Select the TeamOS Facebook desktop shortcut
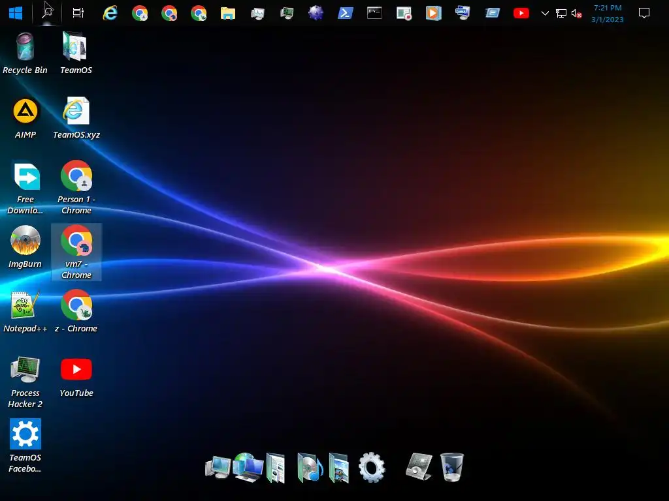The height and width of the screenshot is (501, 669). point(25,446)
